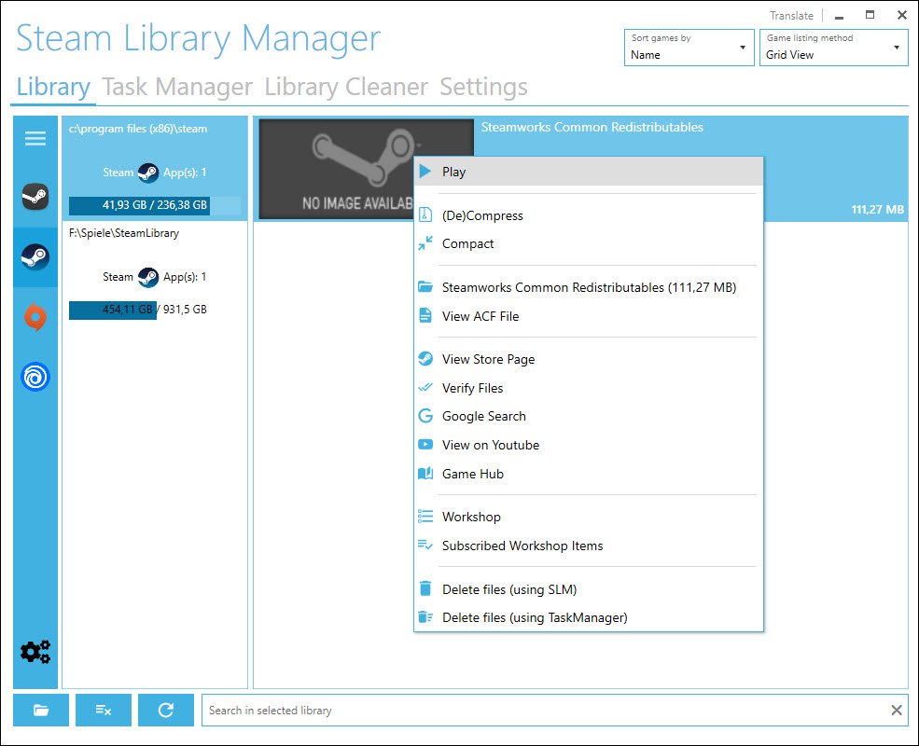Open the hamburger menu in the sidebar
Image resolution: width=919 pixels, height=746 pixels.
(x=35, y=138)
